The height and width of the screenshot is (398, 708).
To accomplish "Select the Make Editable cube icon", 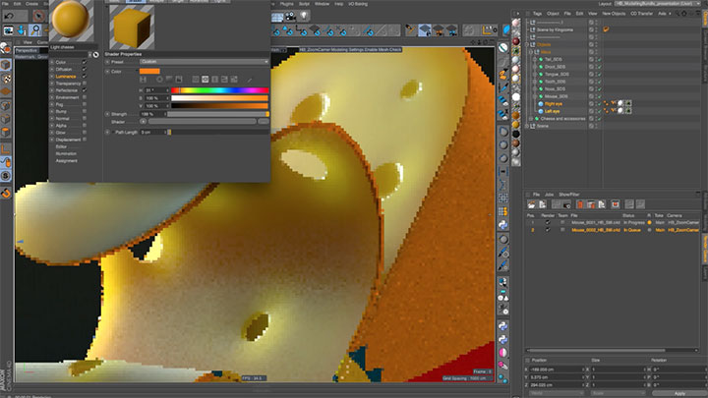I will (6, 65).
